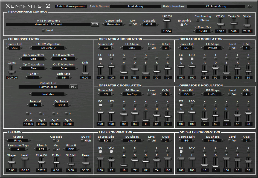Image resolution: width=258 pixels, height=178 pixels.
Task: Click right arrow of Drift Rate 1/5
Action: click(x=70, y=78)
